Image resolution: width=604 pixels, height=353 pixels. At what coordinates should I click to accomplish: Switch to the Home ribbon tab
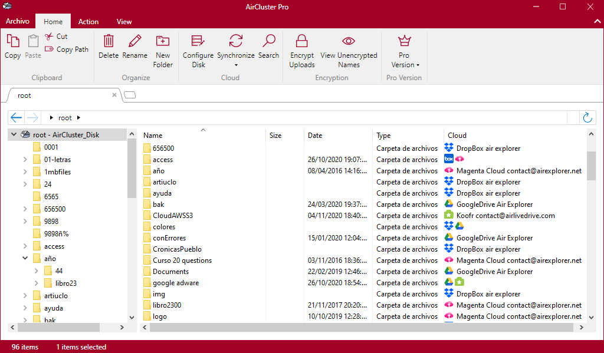[52, 22]
